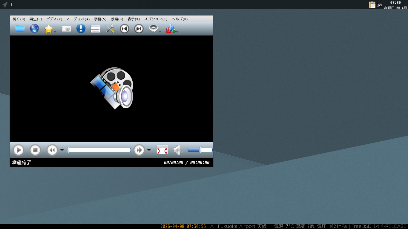Click on the volume slider
The height and width of the screenshot is (229, 408).
pyautogui.click(x=200, y=150)
